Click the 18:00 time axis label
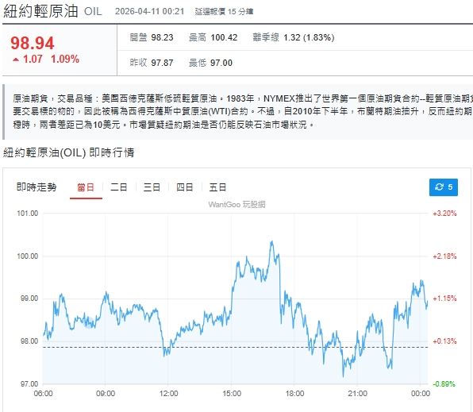 click(x=294, y=393)
